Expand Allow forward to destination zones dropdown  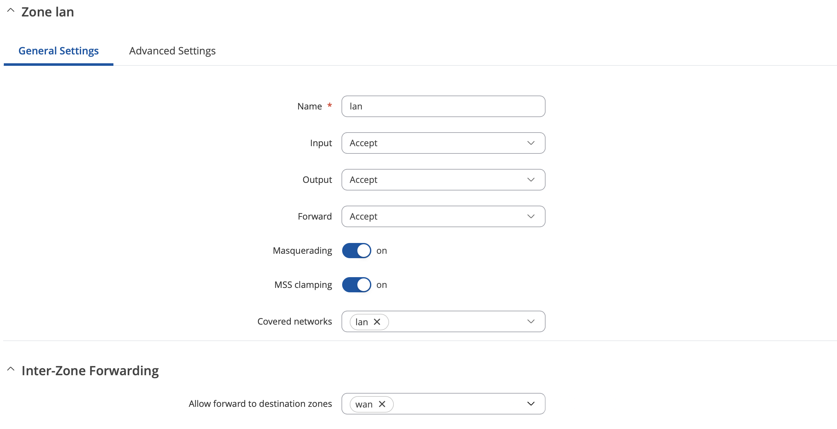pos(531,404)
